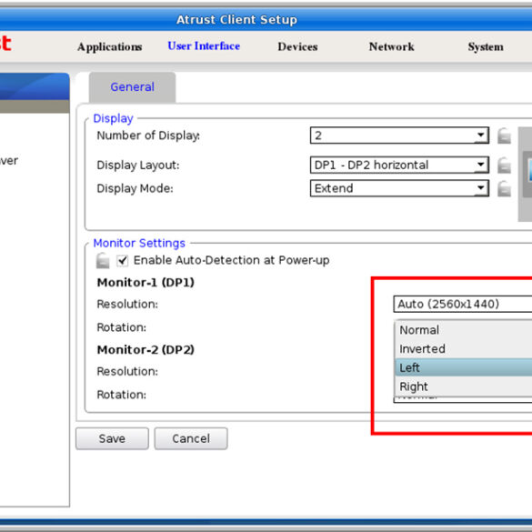The image size is (532, 532).
Task: Go to the System tab
Action: pyautogui.click(x=486, y=46)
